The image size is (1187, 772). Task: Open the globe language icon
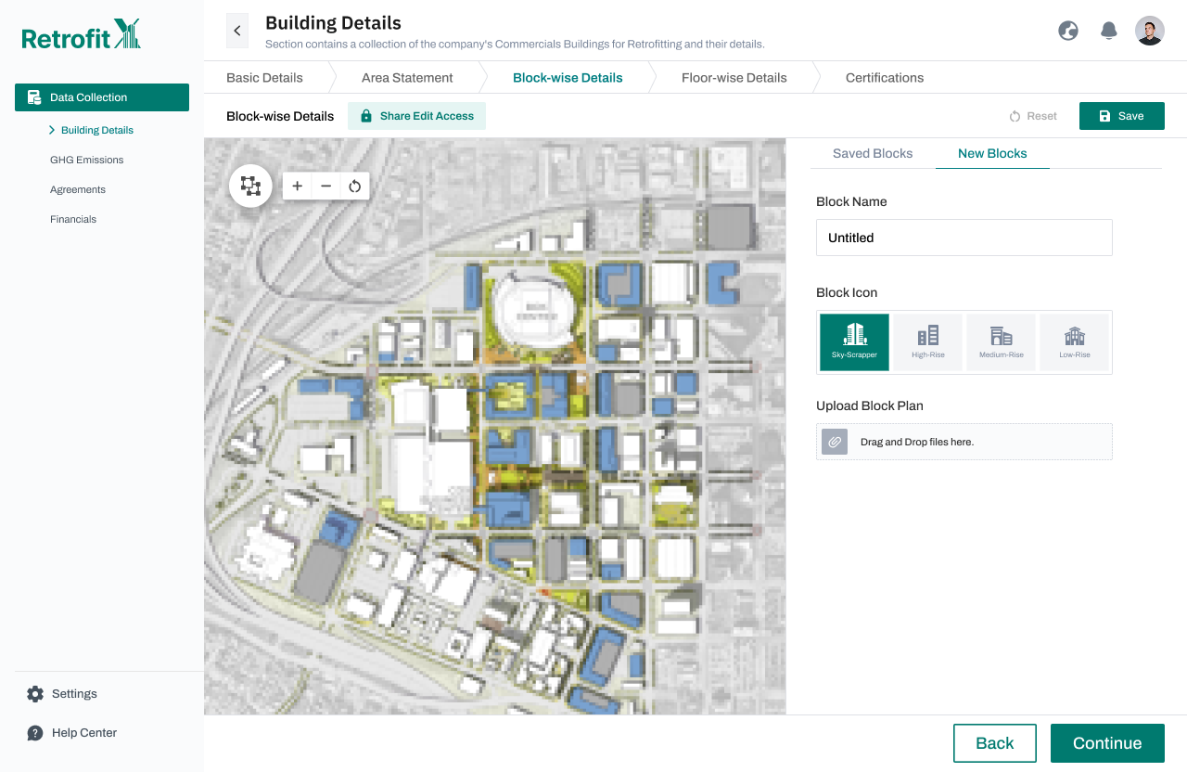[x=1068, y=31]
